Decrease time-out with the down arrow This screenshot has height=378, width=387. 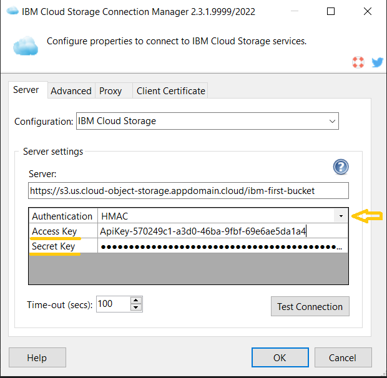pyautogui.click(x=136, y=308)
